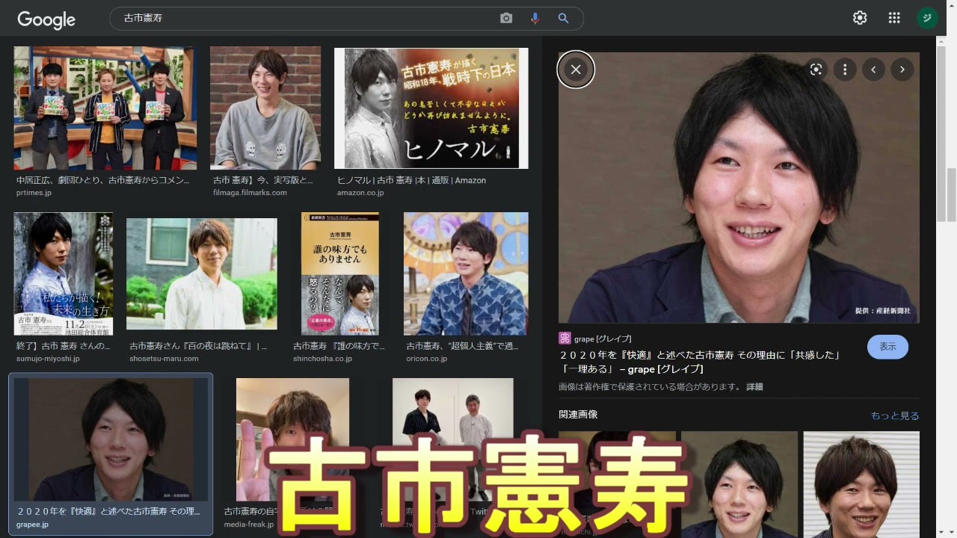Click the 表示 visit button

(x=887, y=347)
